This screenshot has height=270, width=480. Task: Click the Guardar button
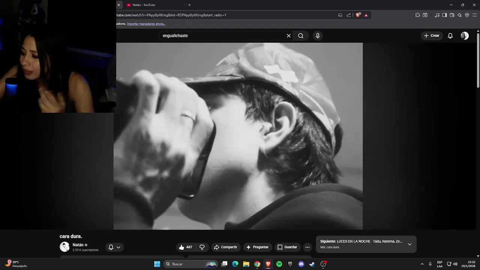coord(287,247)
